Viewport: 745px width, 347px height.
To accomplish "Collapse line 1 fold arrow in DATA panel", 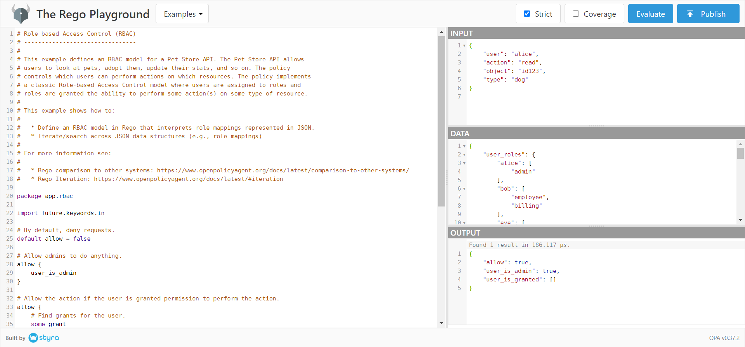I will point(464,146).
